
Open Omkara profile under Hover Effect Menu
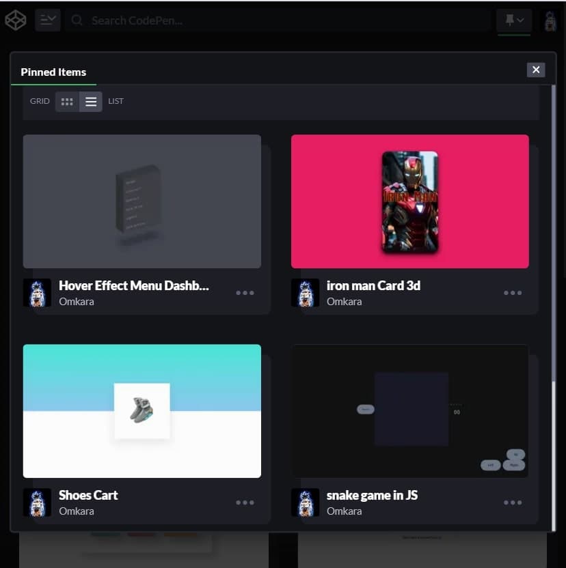pos(77,301)
